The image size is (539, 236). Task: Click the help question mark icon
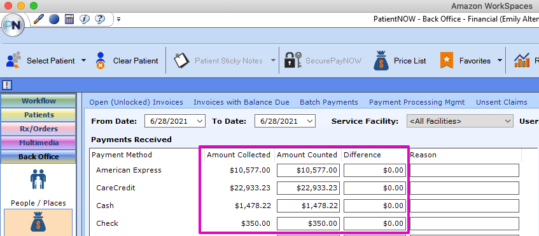click(100, 19)
